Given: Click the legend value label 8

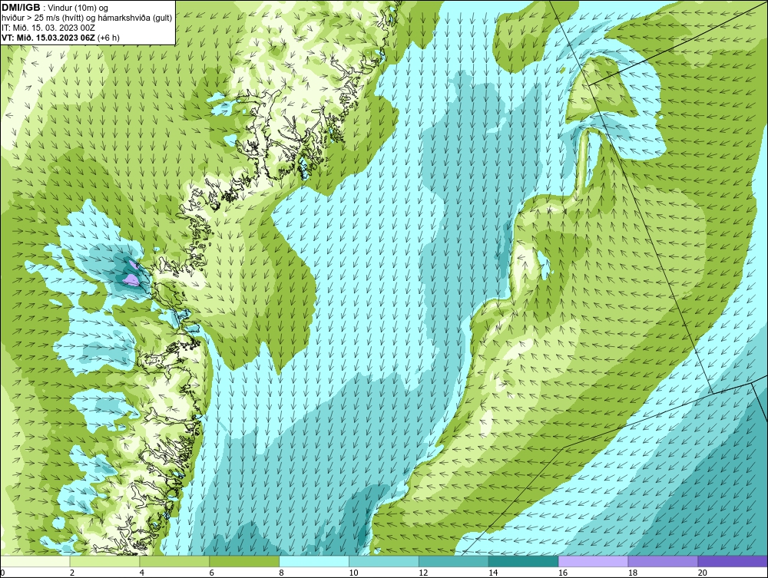Looking at the screenshot, I should [x=281, y=573].
